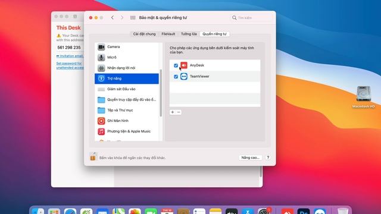
Task: Open Nhận dạng lời nói category
Action: click(x=127, y=68)
